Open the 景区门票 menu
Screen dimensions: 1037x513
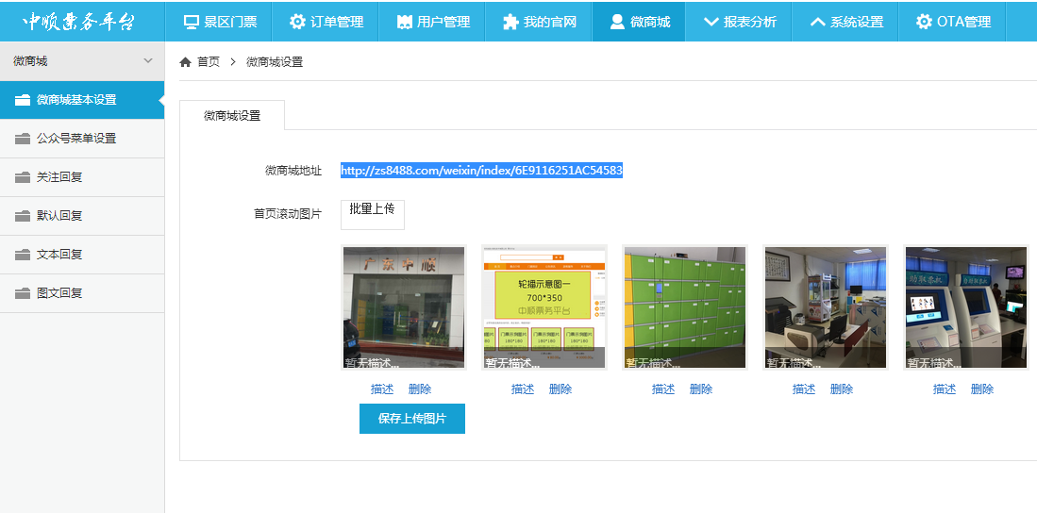[219, 22]
